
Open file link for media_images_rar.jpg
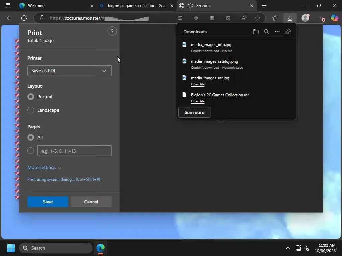pos(198,84)
